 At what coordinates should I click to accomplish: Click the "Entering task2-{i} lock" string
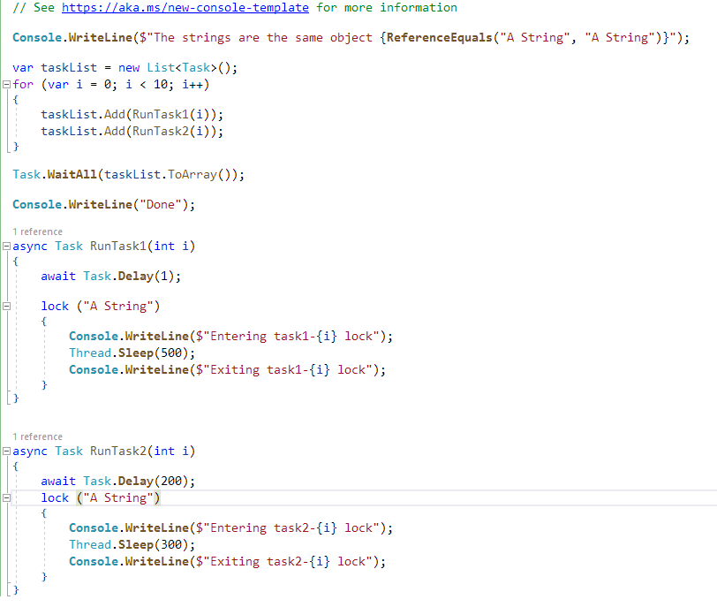point(291,527)
